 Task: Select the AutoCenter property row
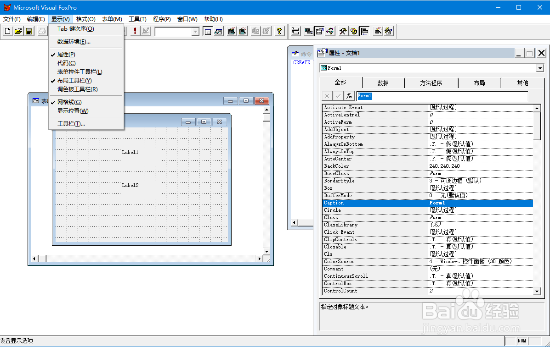point(428,159)
